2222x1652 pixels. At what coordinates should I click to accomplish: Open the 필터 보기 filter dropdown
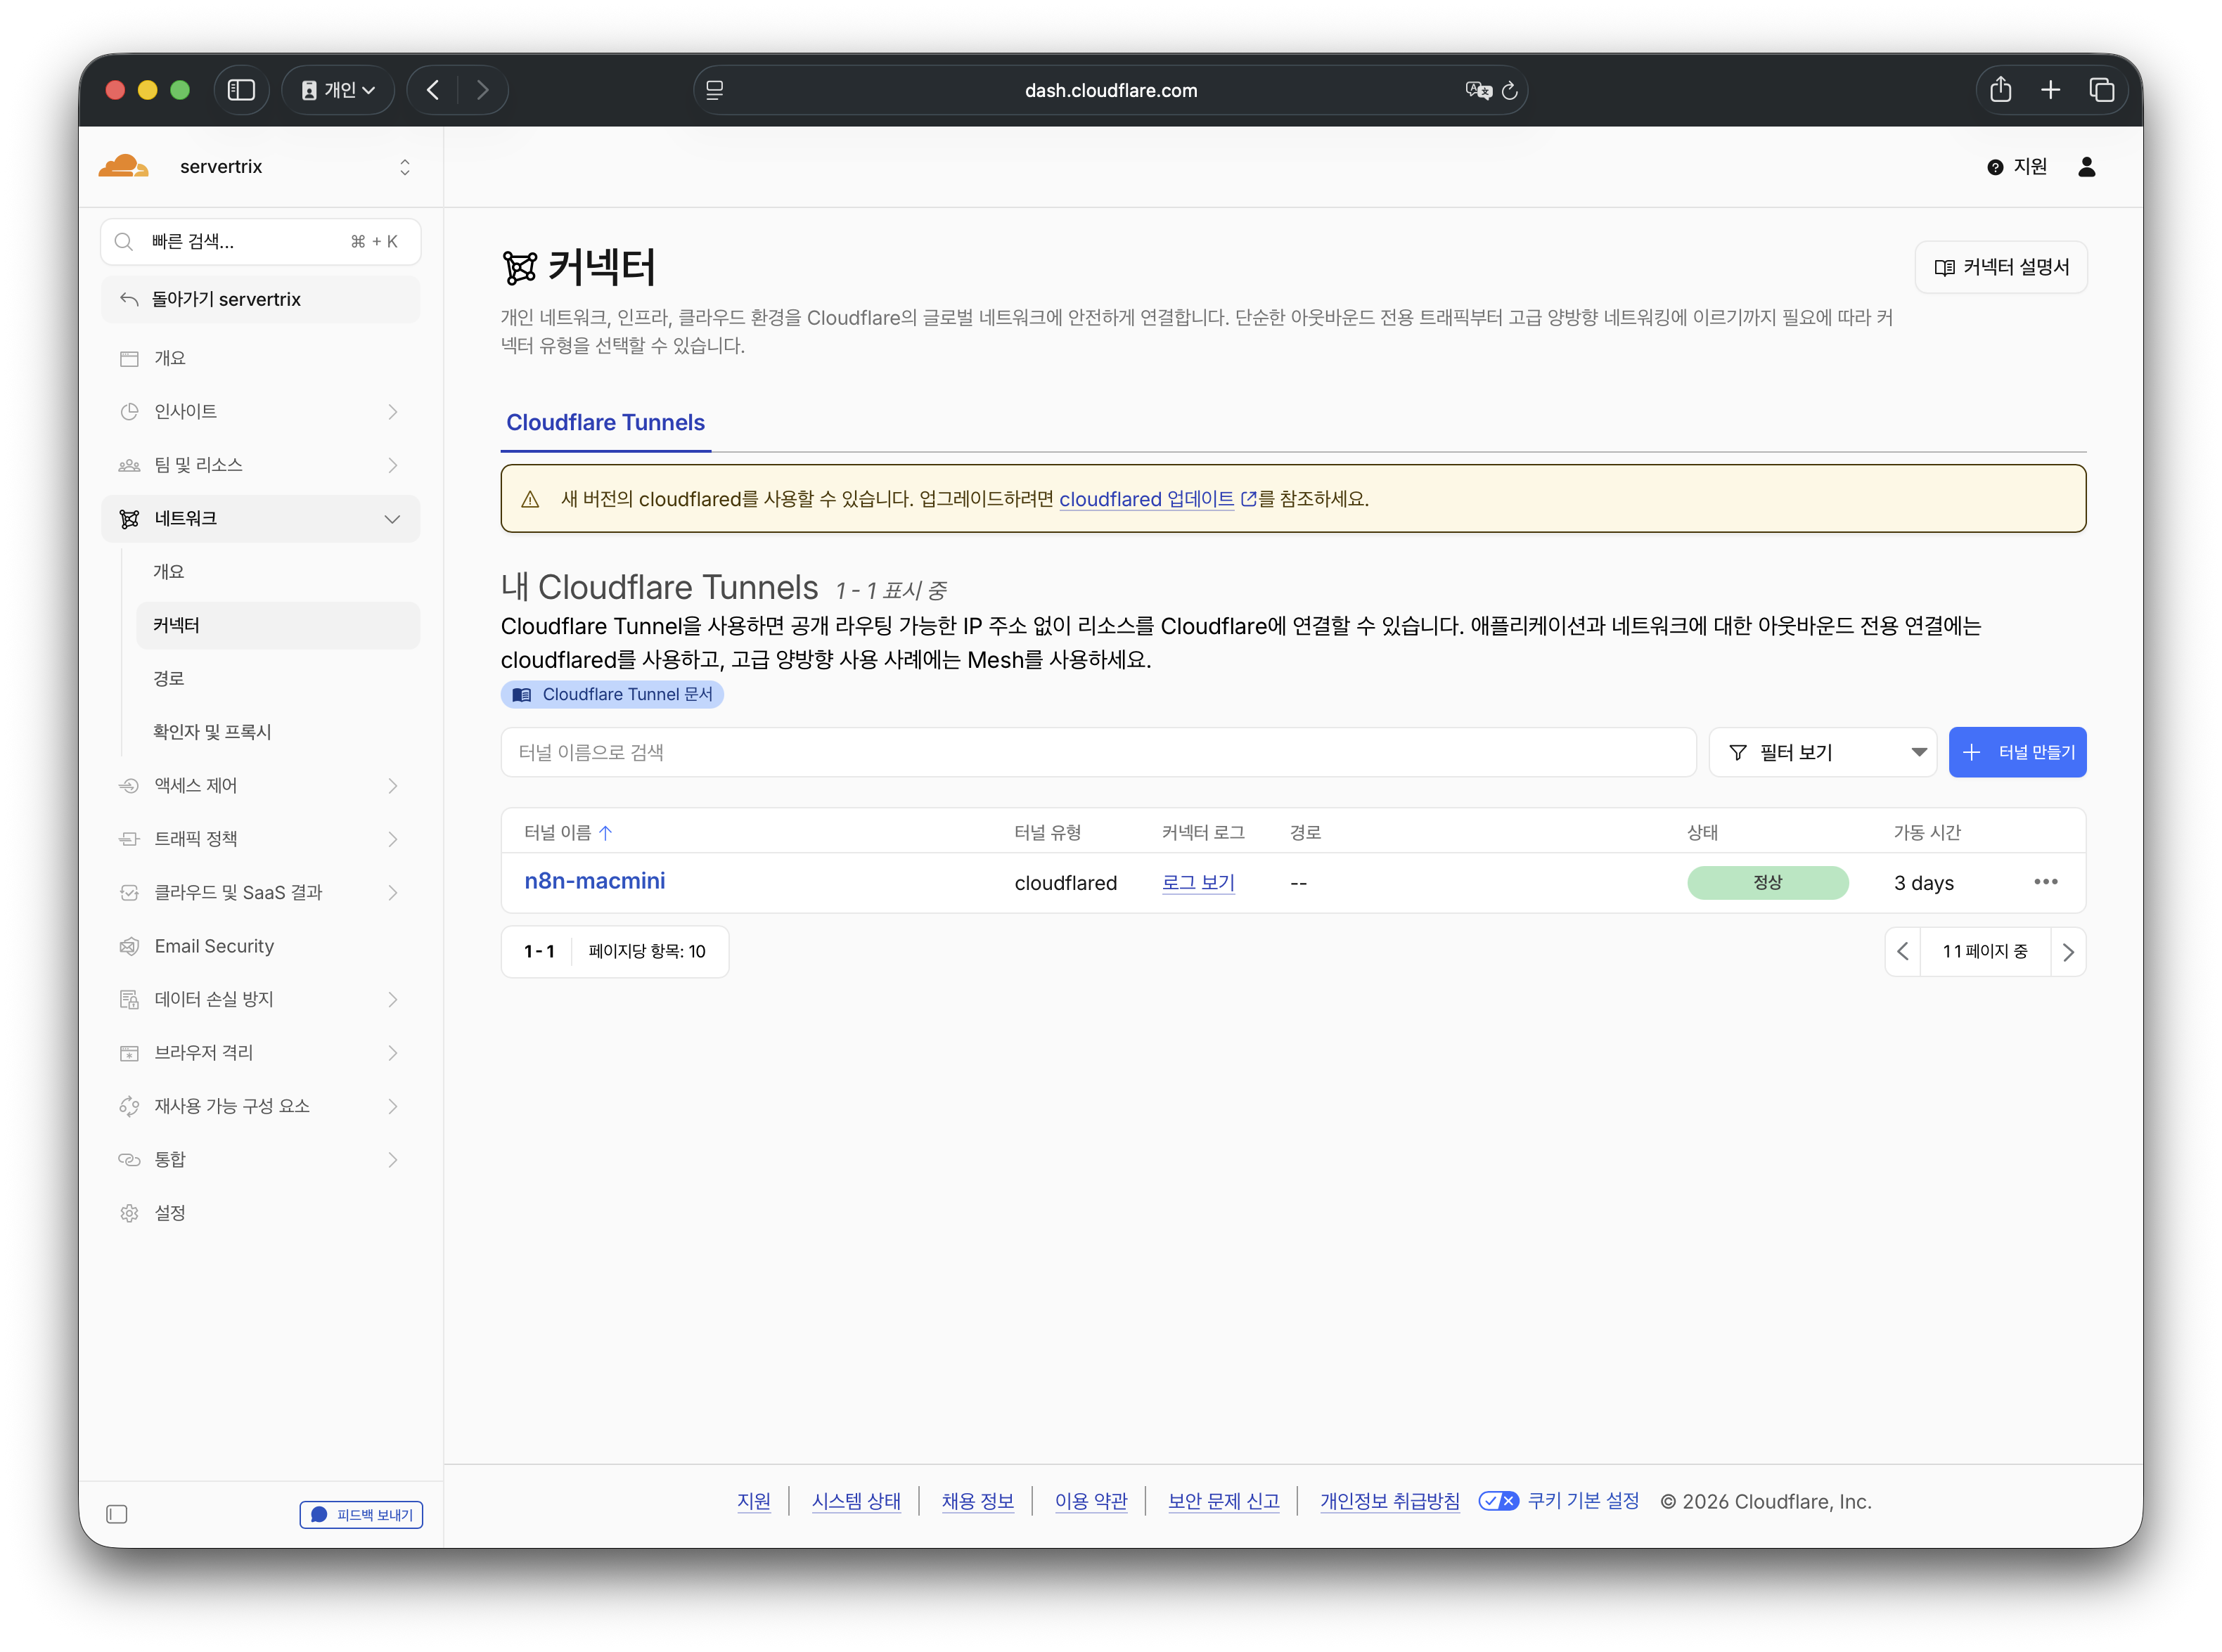point(1822,752)
